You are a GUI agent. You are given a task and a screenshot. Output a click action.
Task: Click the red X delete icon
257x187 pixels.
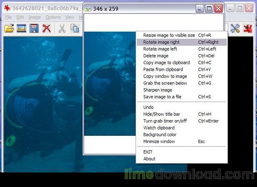pos(47,28)
